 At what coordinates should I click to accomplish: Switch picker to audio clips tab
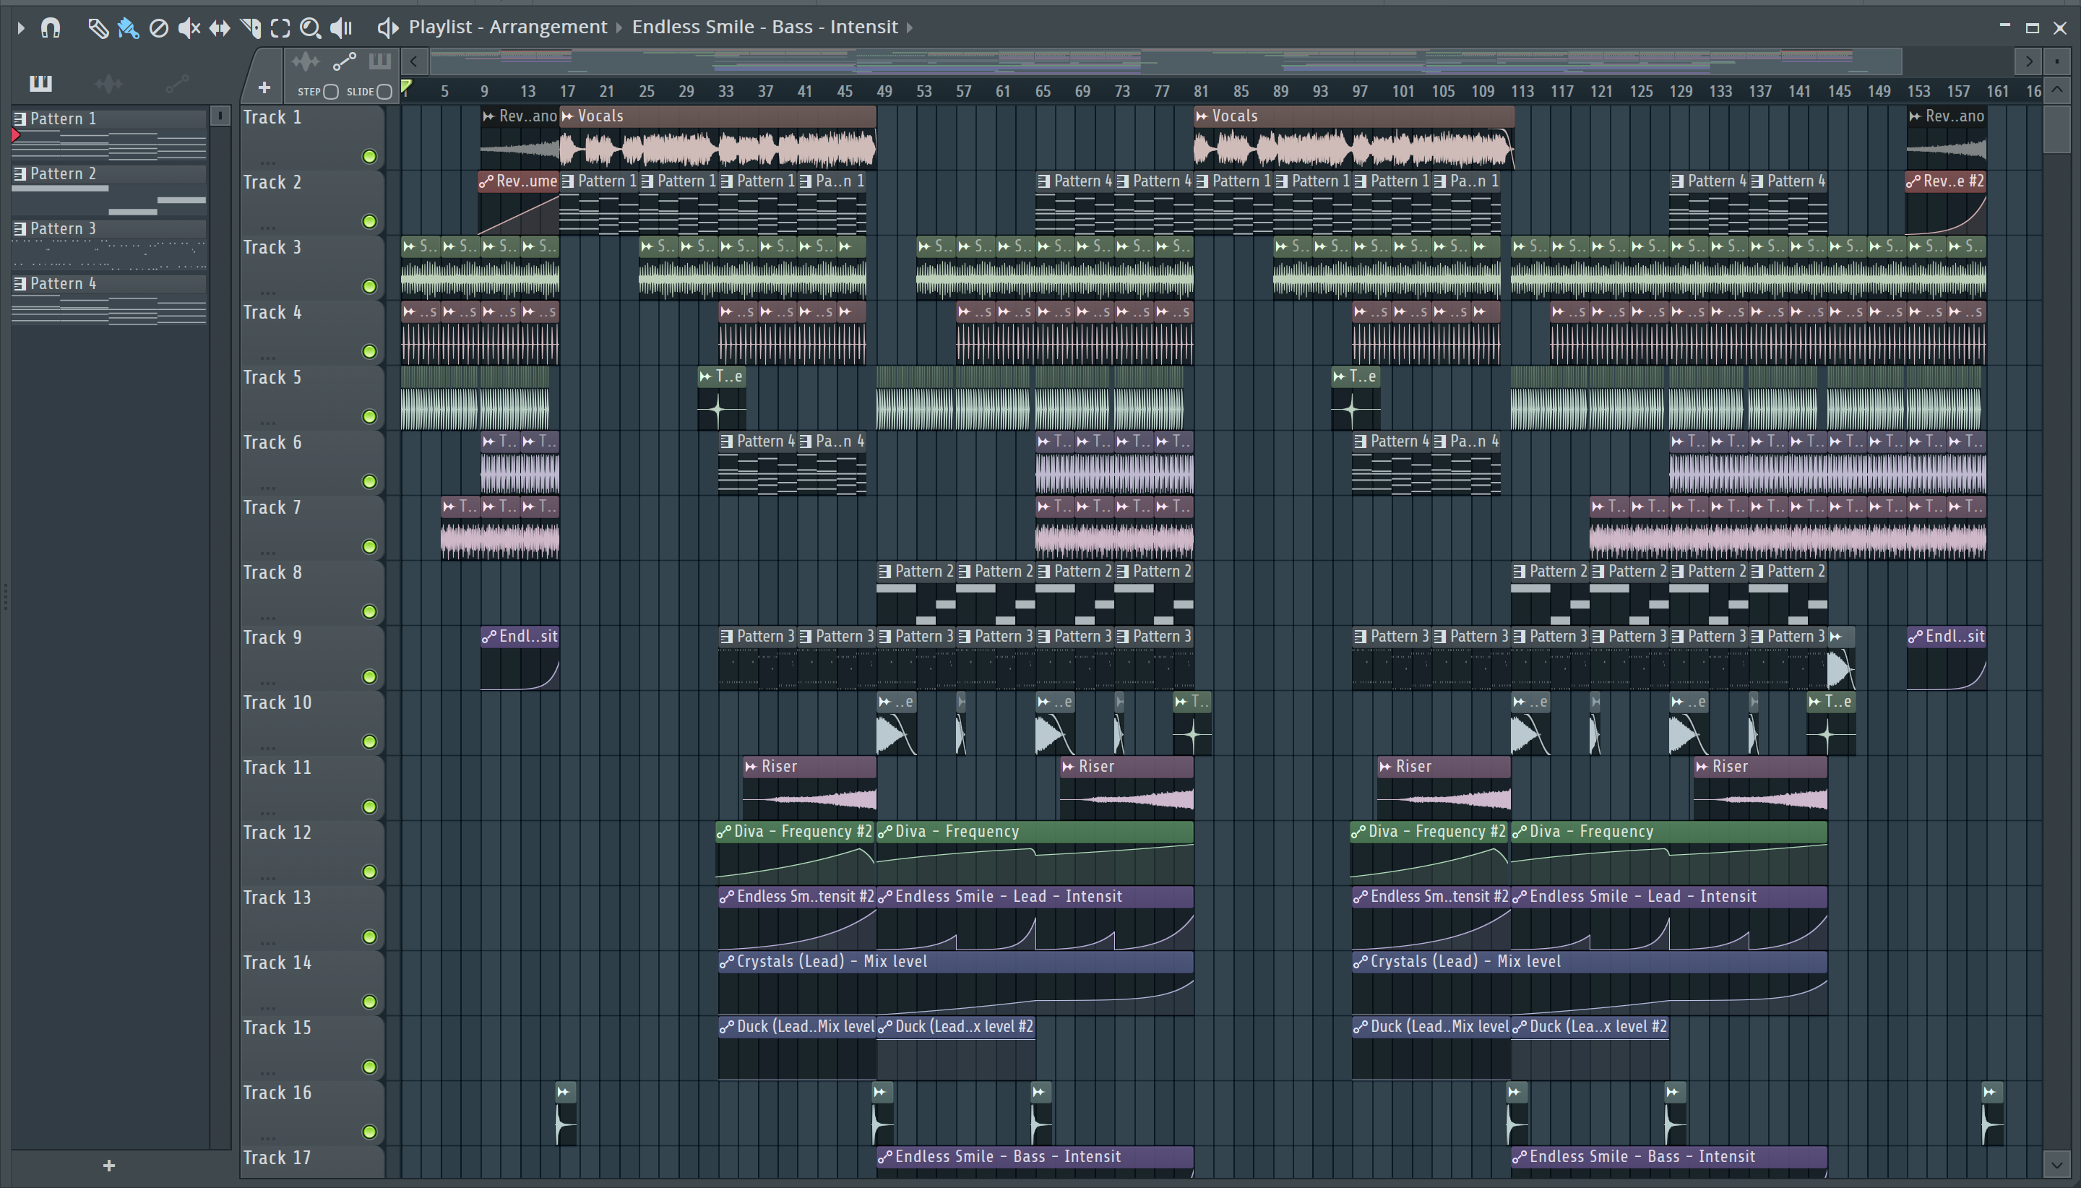point(108,83)
